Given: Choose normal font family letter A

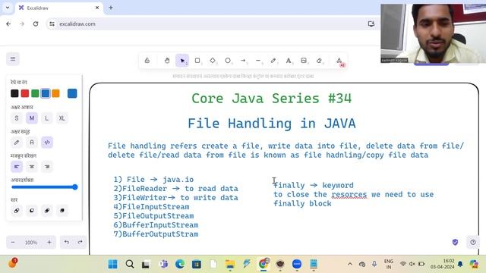Looking at the screenshot, I should tap(32, 143).
